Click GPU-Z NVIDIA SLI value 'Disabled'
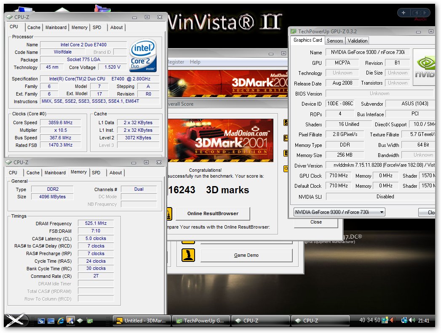441x333 pixels. coord(381,197)
